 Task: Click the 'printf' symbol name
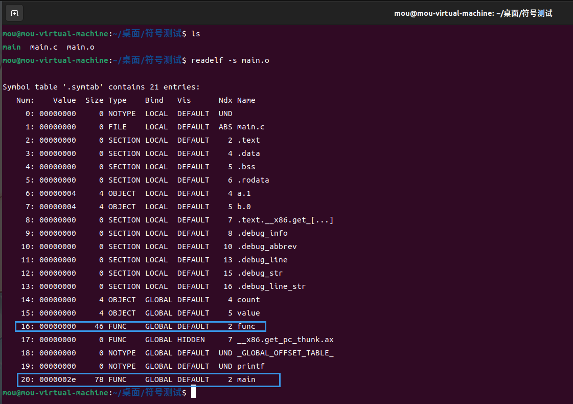point(250,366)
